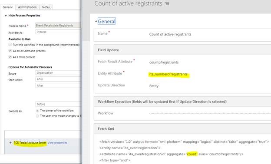Image resolution: width=271 pixels, height=164 pixels.
Task: Click the Process Name input field
Action: (x=58, y=26)
